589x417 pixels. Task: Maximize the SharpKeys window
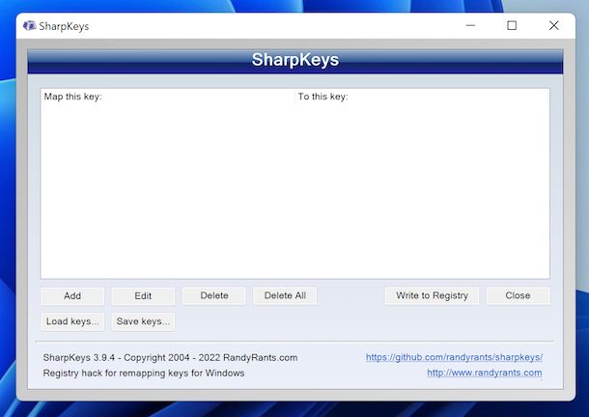tap(512, 25)
